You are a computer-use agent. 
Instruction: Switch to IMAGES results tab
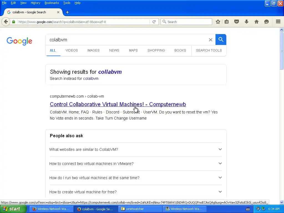pos(93,50)
